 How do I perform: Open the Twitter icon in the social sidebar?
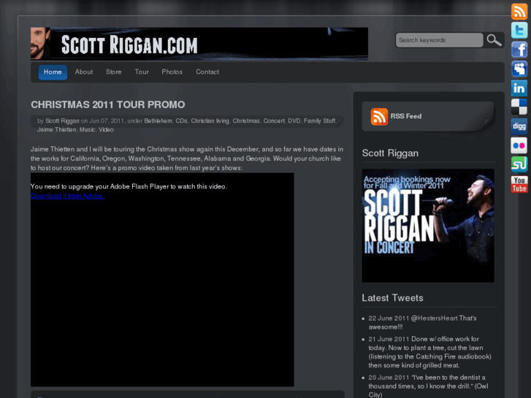[x=519, y=31]
